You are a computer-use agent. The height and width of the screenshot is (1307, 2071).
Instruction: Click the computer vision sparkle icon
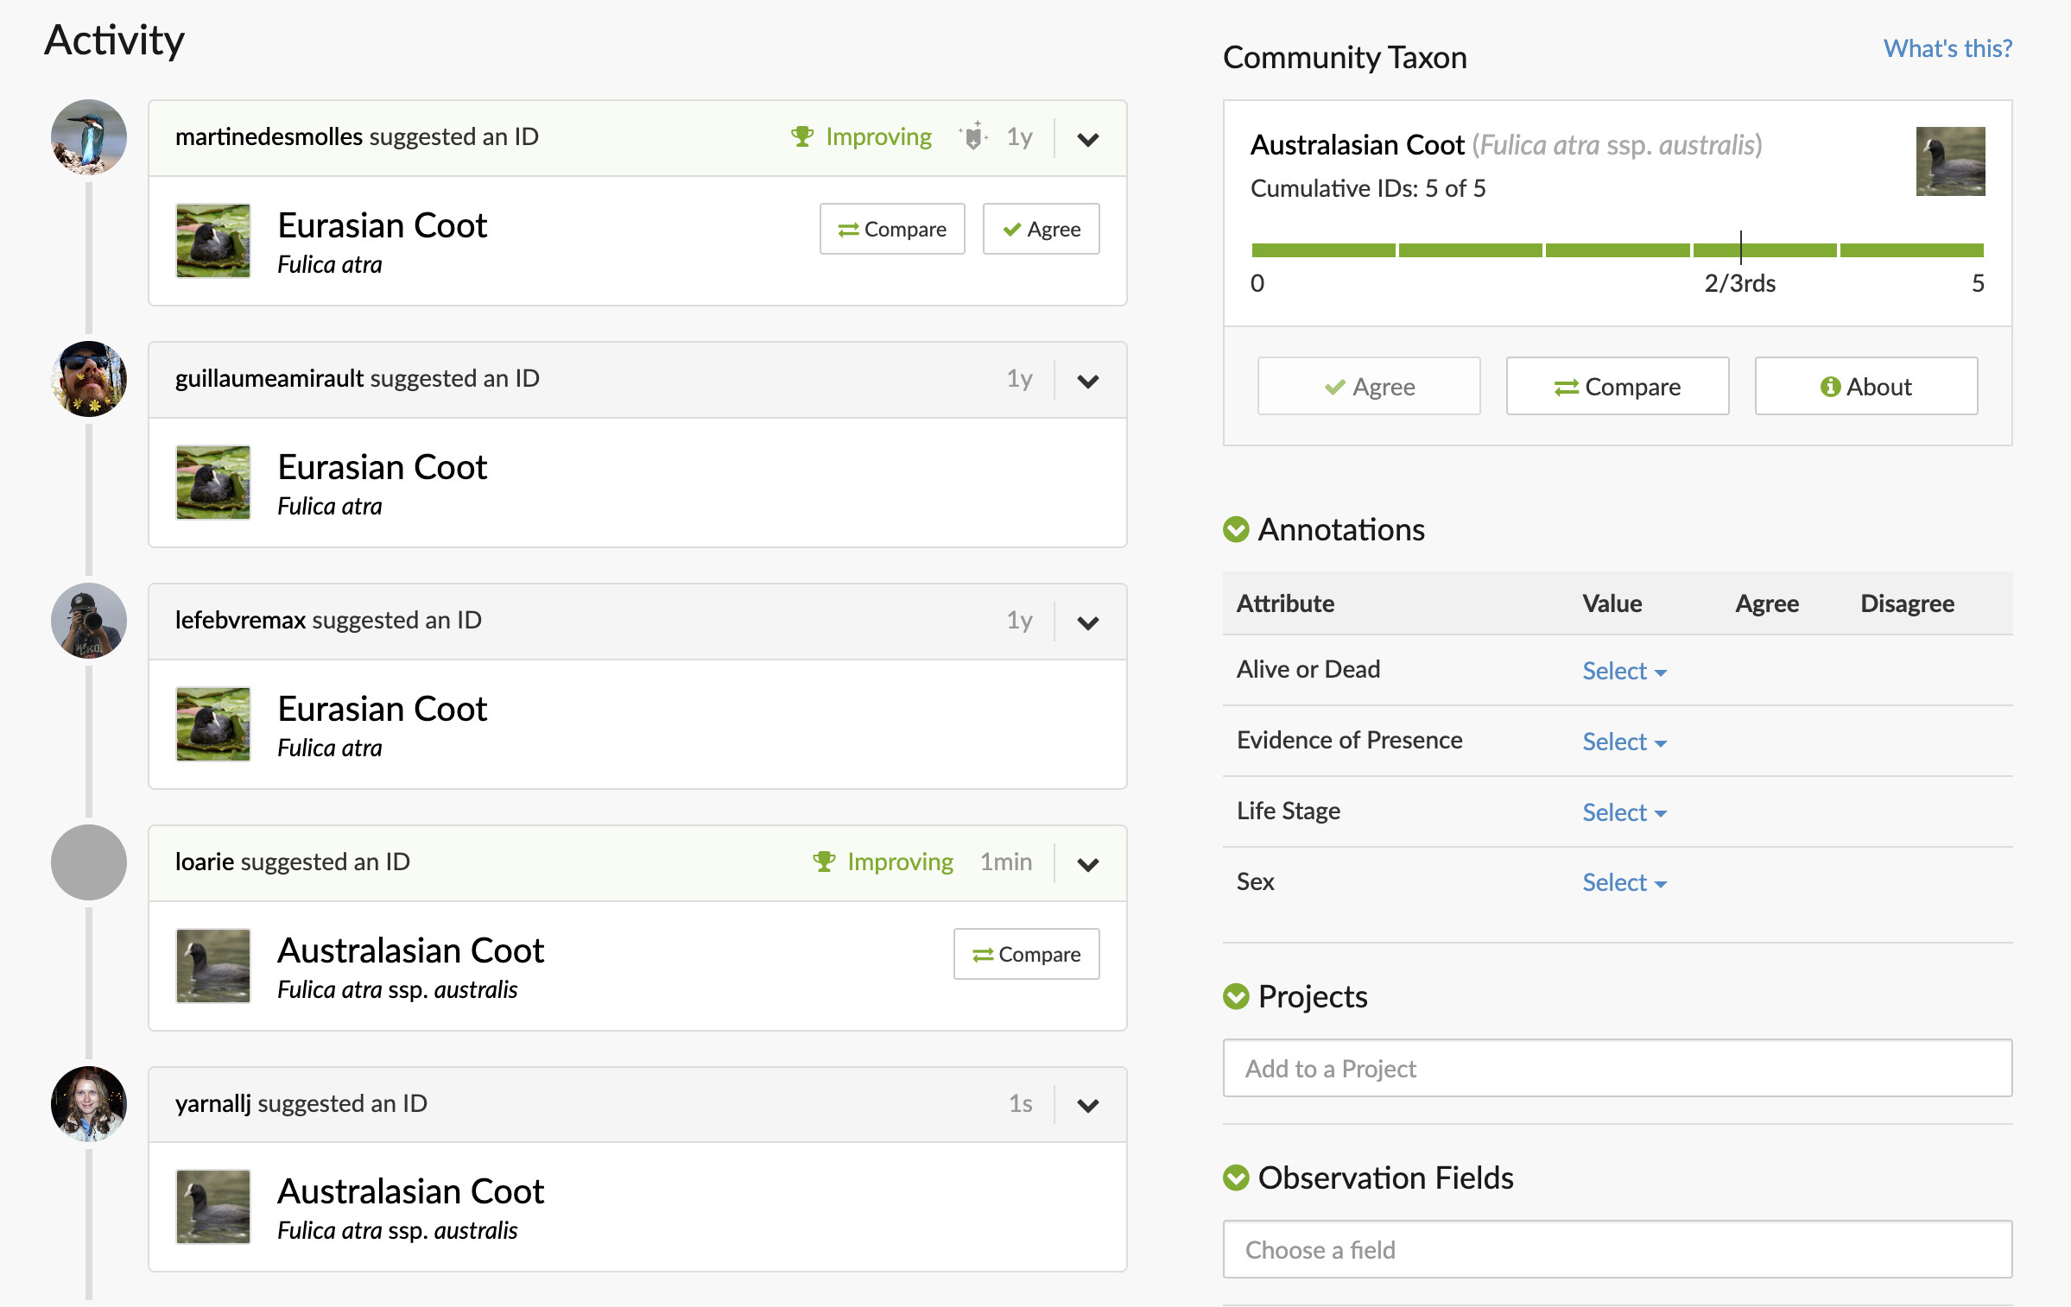(973, 136)
